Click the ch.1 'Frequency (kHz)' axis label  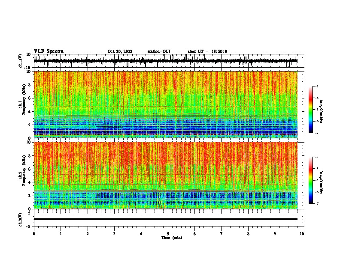pos(24,99)
